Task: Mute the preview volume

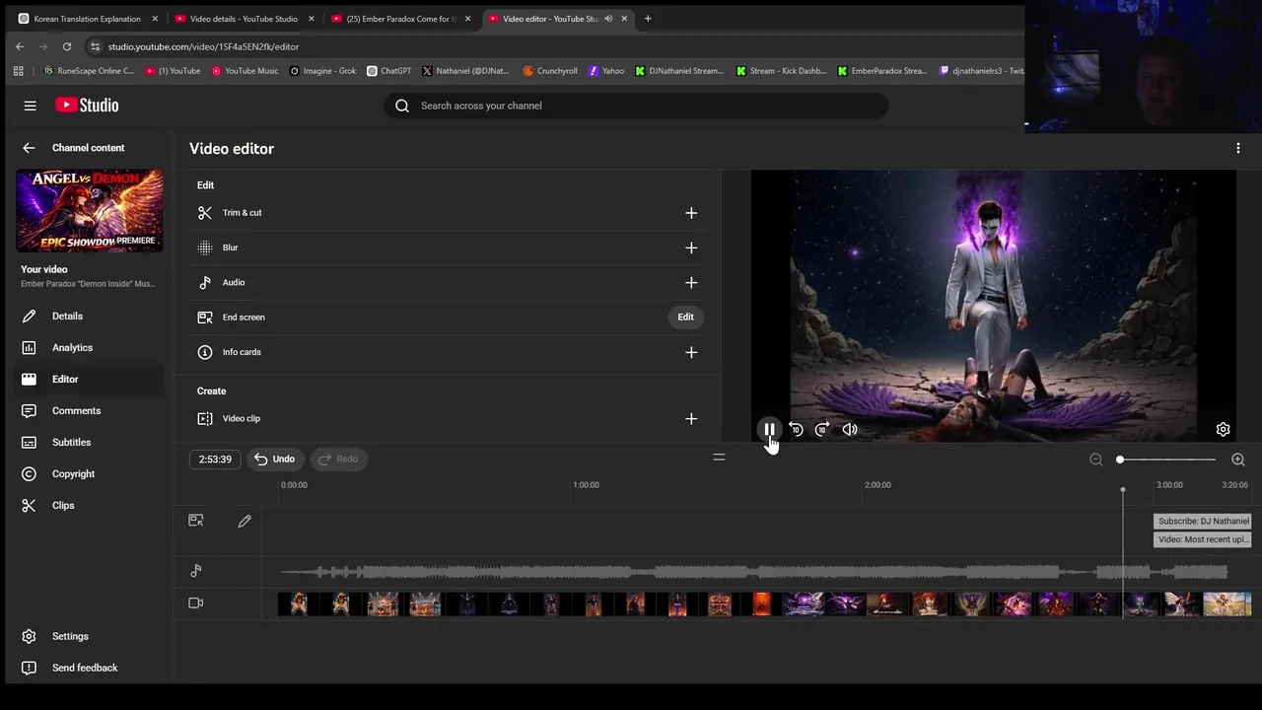Action: pos(850,429)
